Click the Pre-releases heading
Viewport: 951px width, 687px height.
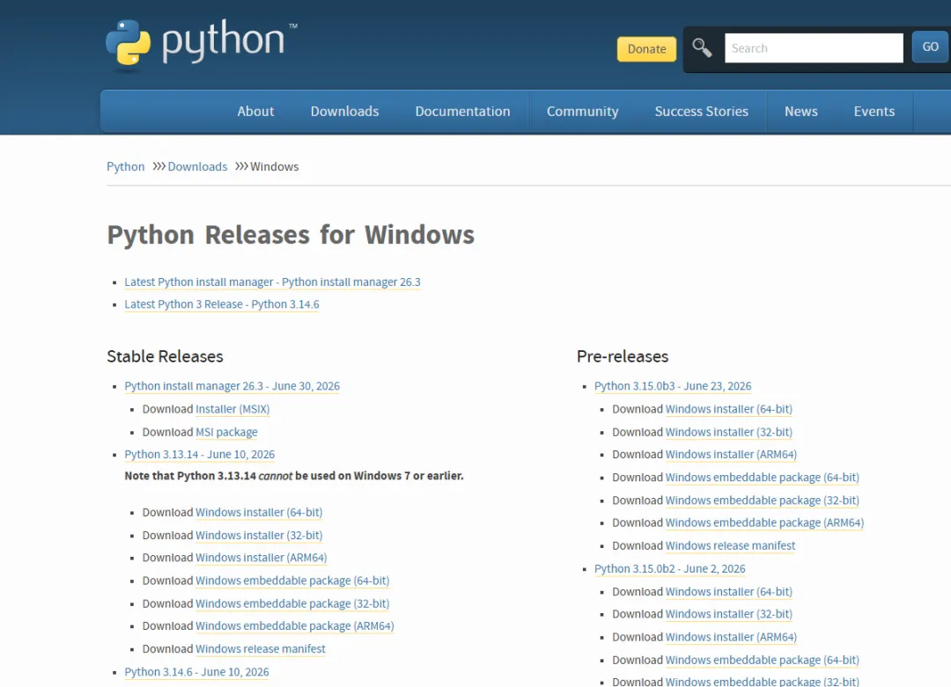coord(623,357)
